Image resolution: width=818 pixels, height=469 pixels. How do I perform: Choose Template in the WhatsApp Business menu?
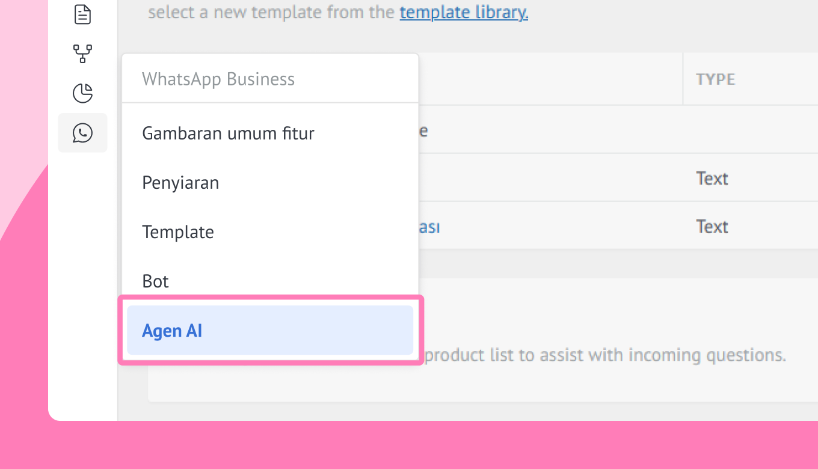(178, 231)
